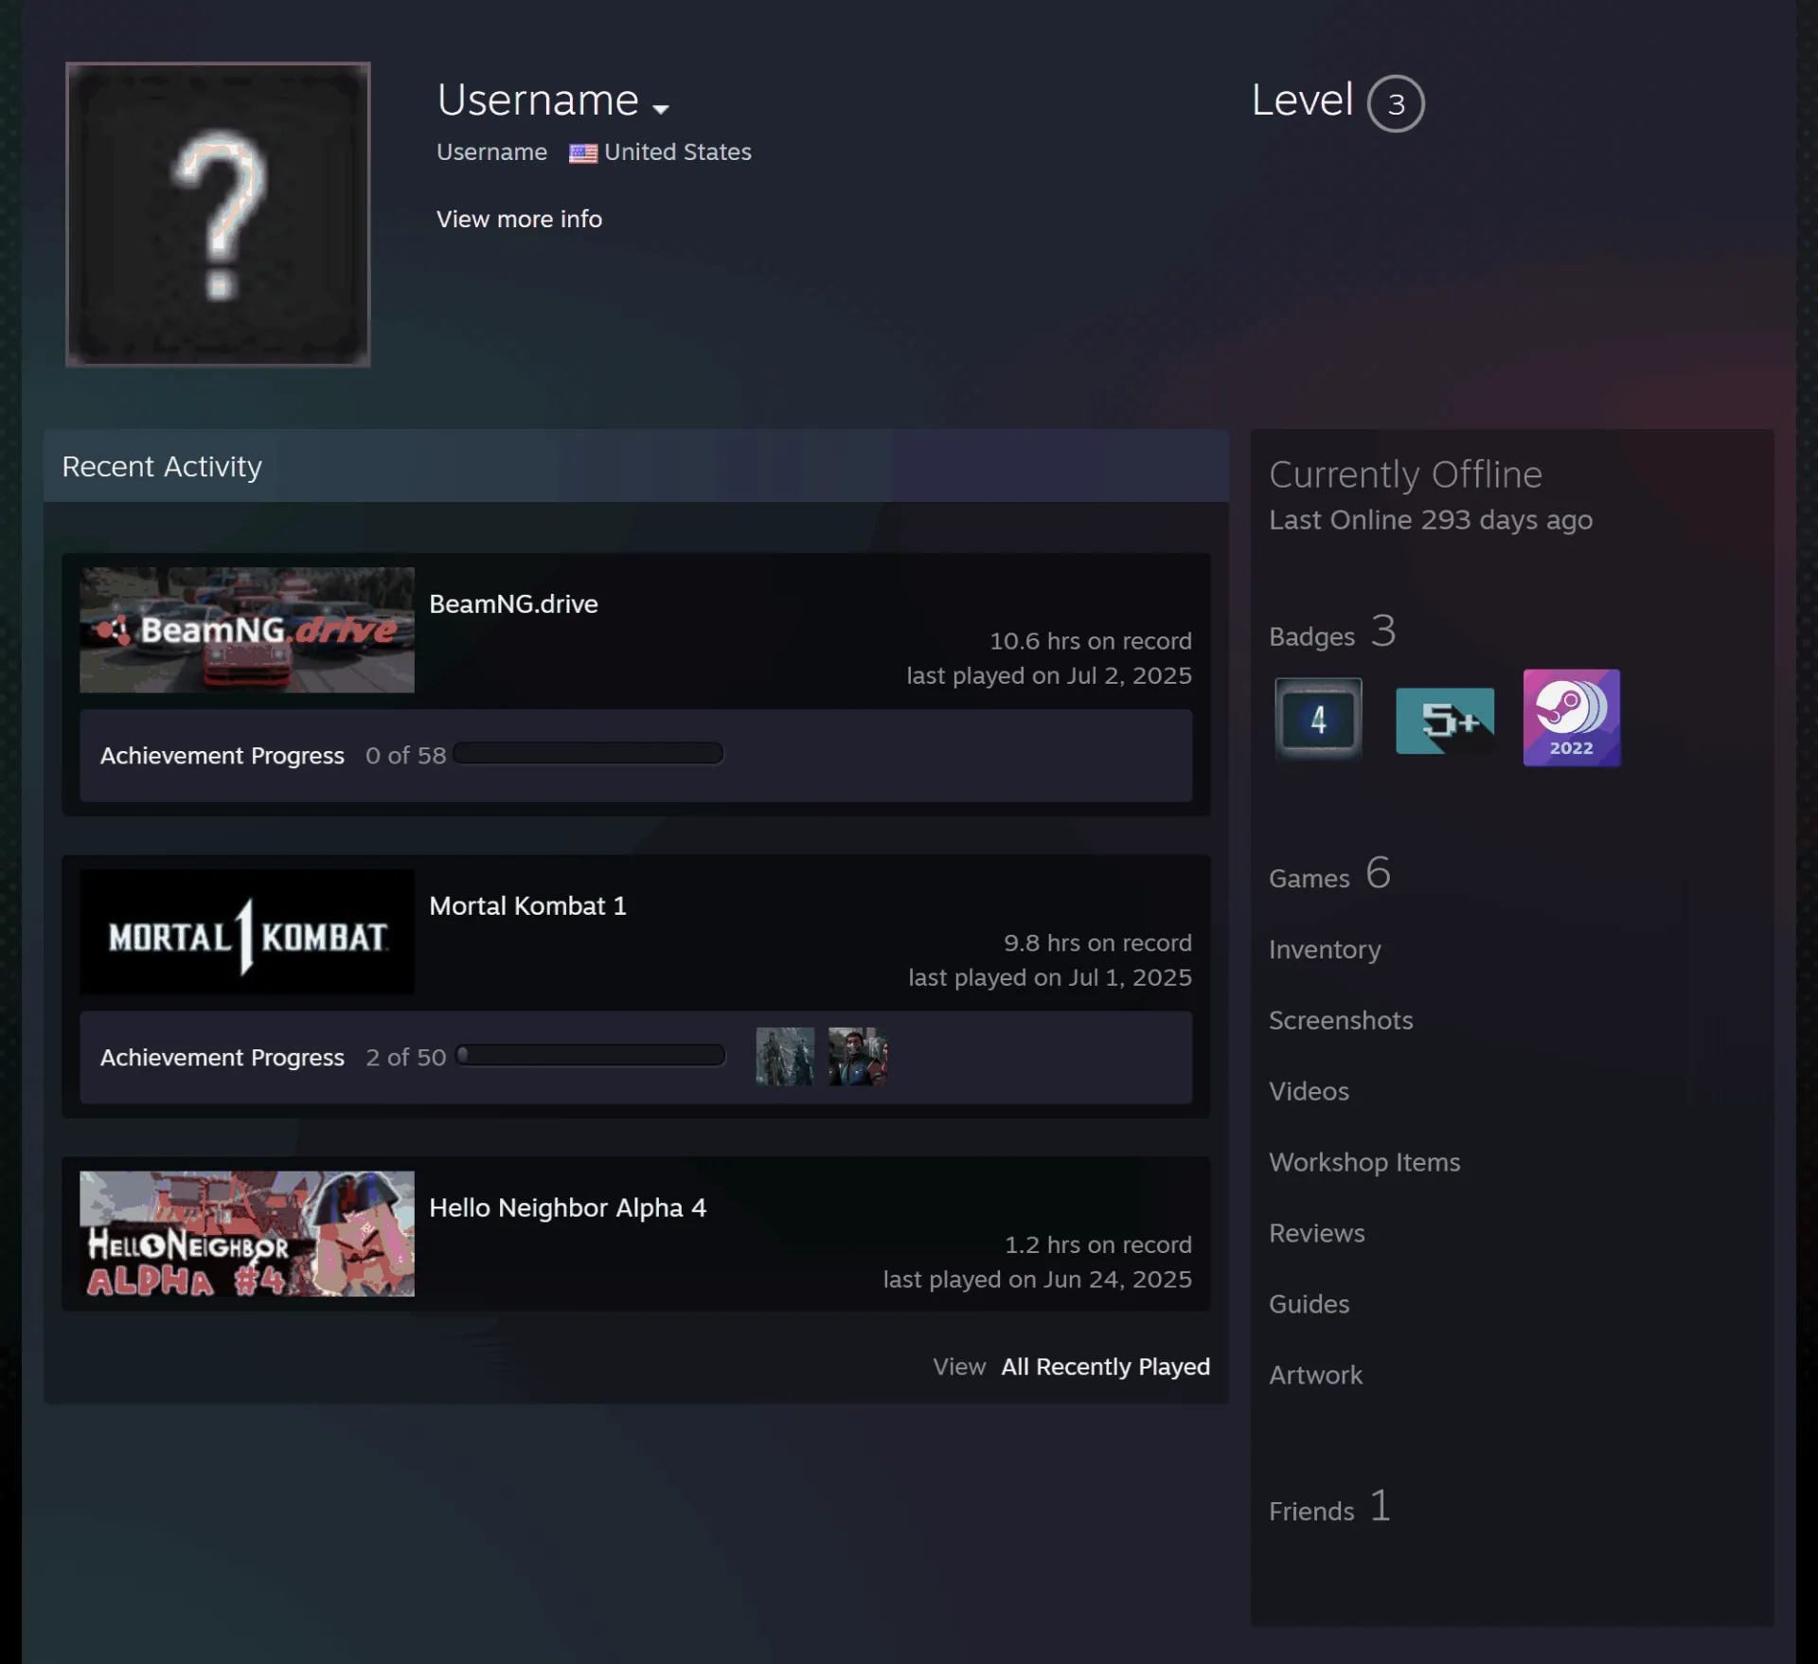
Task: Open Hello Neighbor Alpha 4 banner image
Action: click(x=247, y=1234)
